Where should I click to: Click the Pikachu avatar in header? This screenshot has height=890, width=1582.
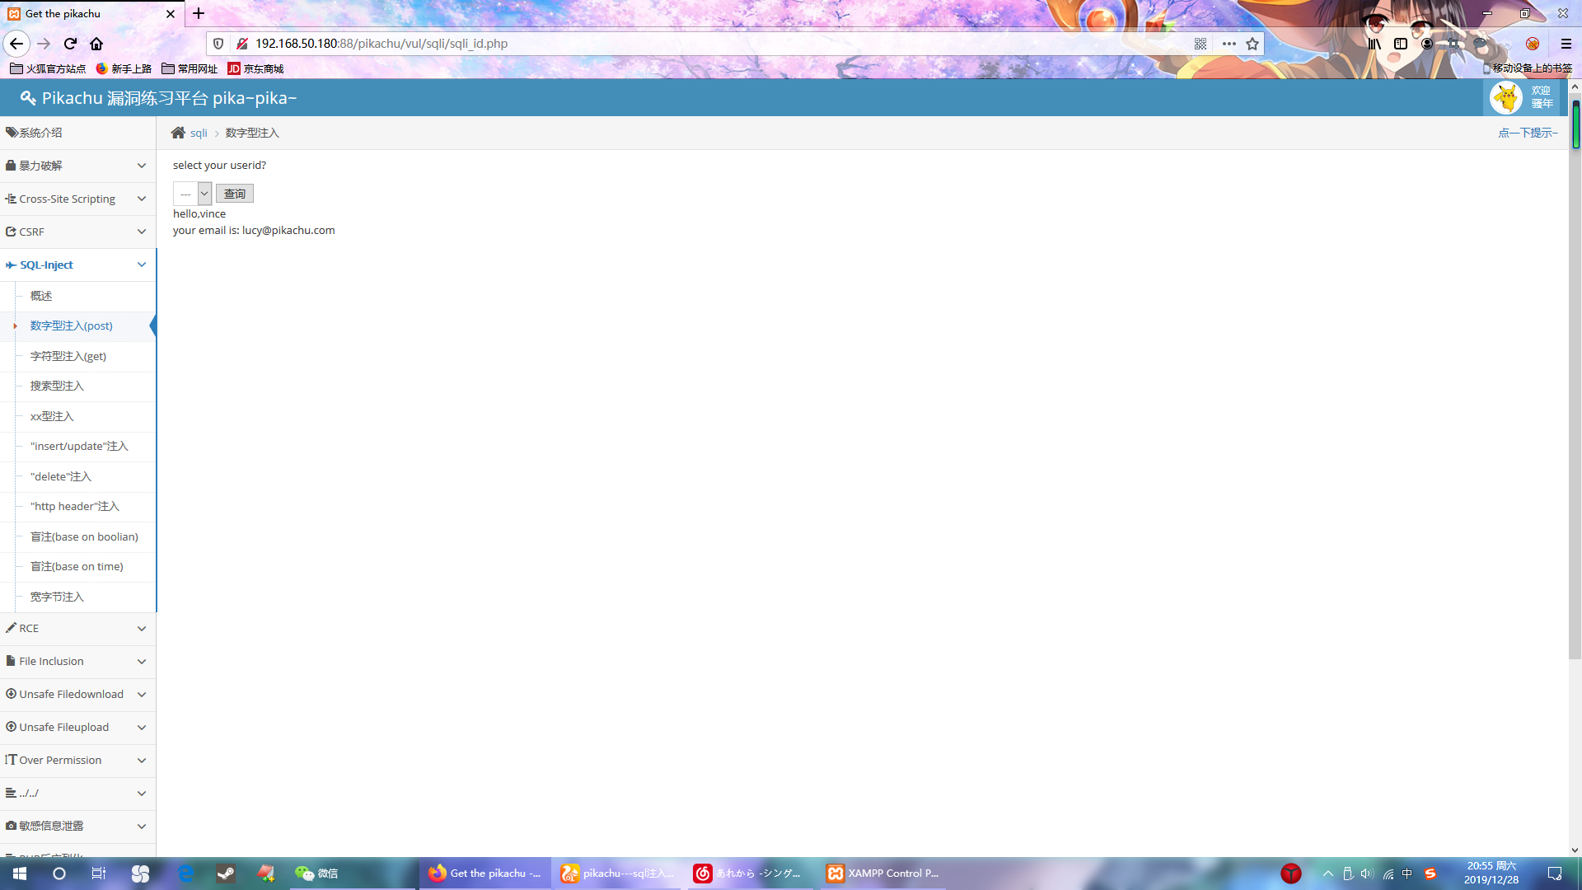1506,97
